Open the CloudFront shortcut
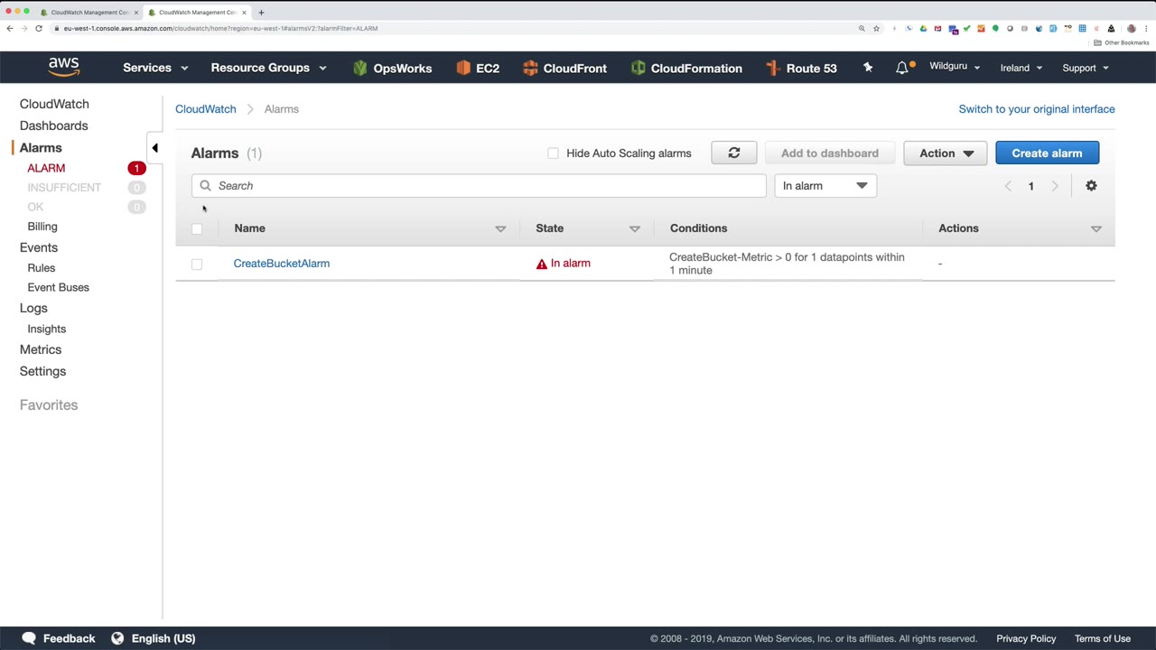The width and height of the screenshot is (1156, 650). (x=564, y=68)
